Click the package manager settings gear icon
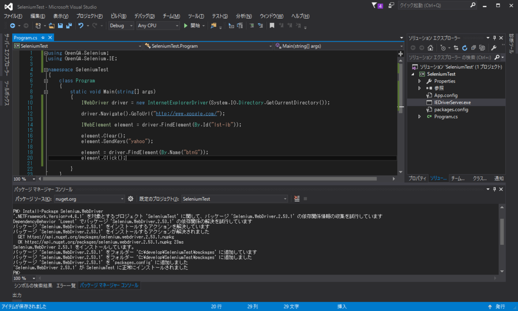The image size is (518, 311). 131,199
